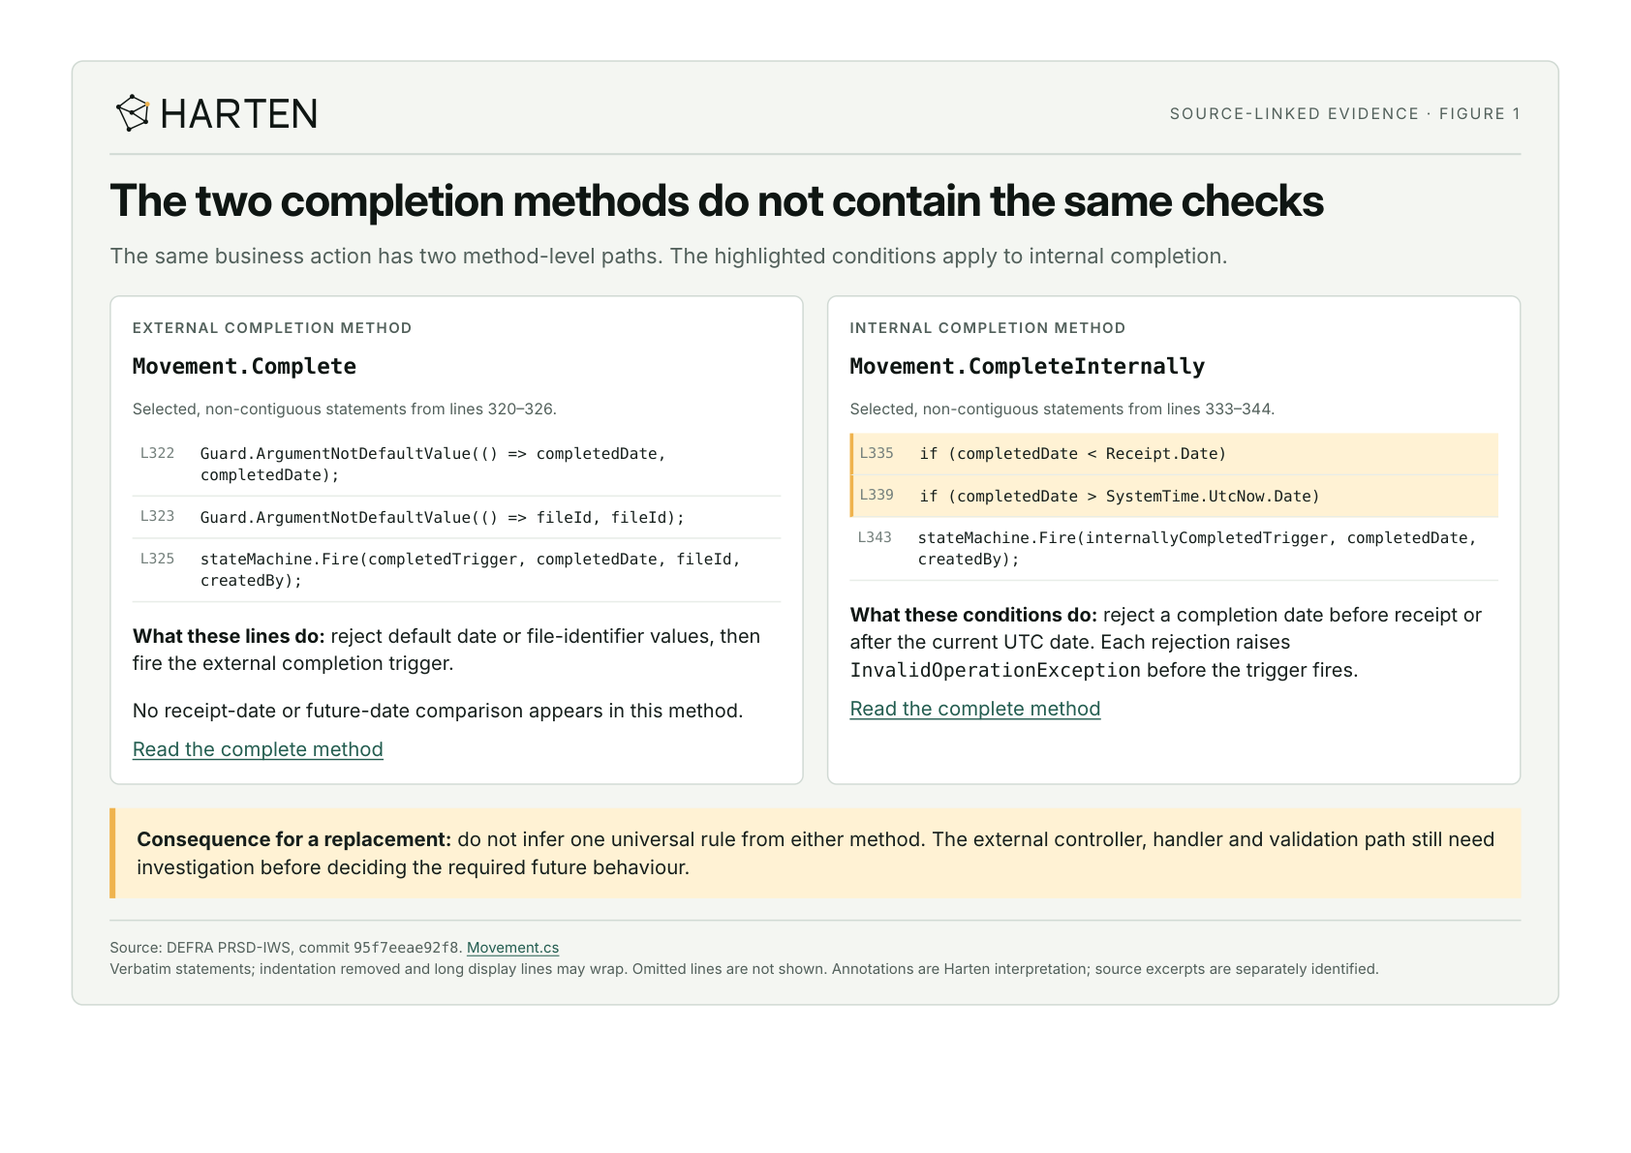Screen dimensions: 1631x1153
Task: Click the 'What these conditions do:' explanation
Action: pyautogui.click(x=1166, y=643)
